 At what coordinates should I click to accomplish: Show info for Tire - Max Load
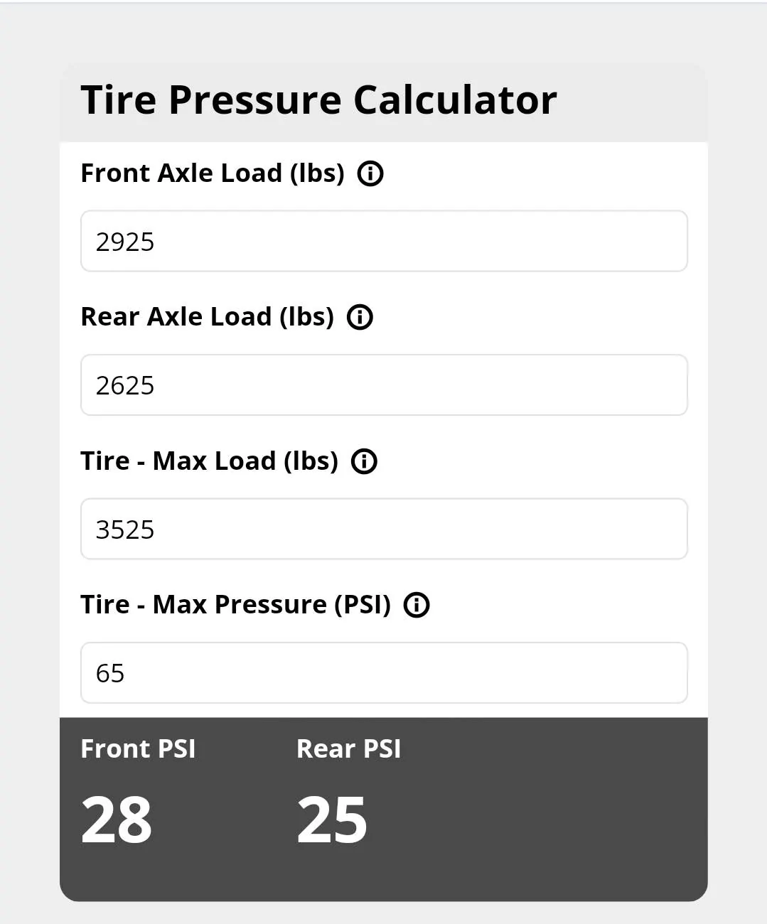point(364,461)
